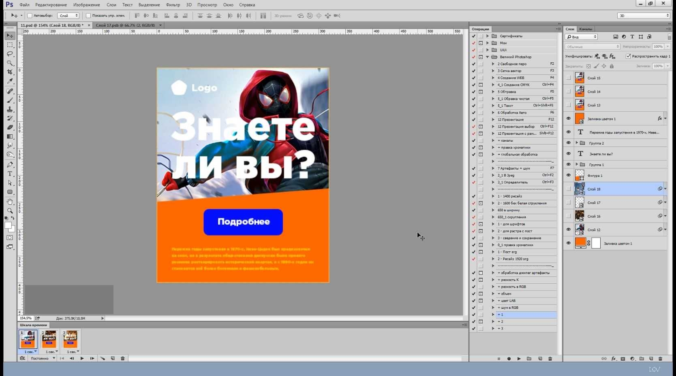Expand the Сертификаты action set
The image size is (676, 376).
point(488,36)
